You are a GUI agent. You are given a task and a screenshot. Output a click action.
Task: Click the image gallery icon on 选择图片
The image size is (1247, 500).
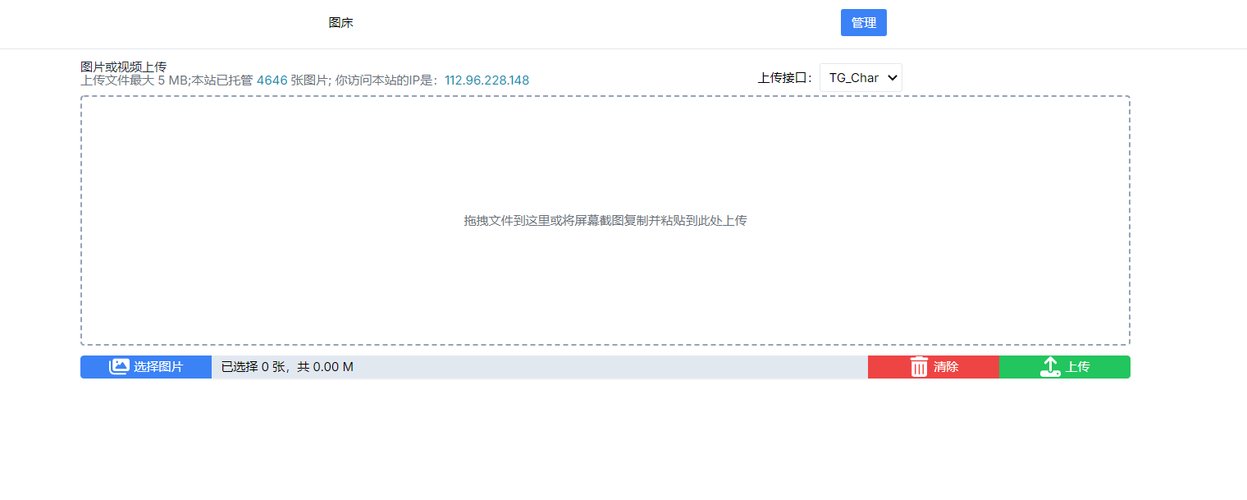coord(119,367)
